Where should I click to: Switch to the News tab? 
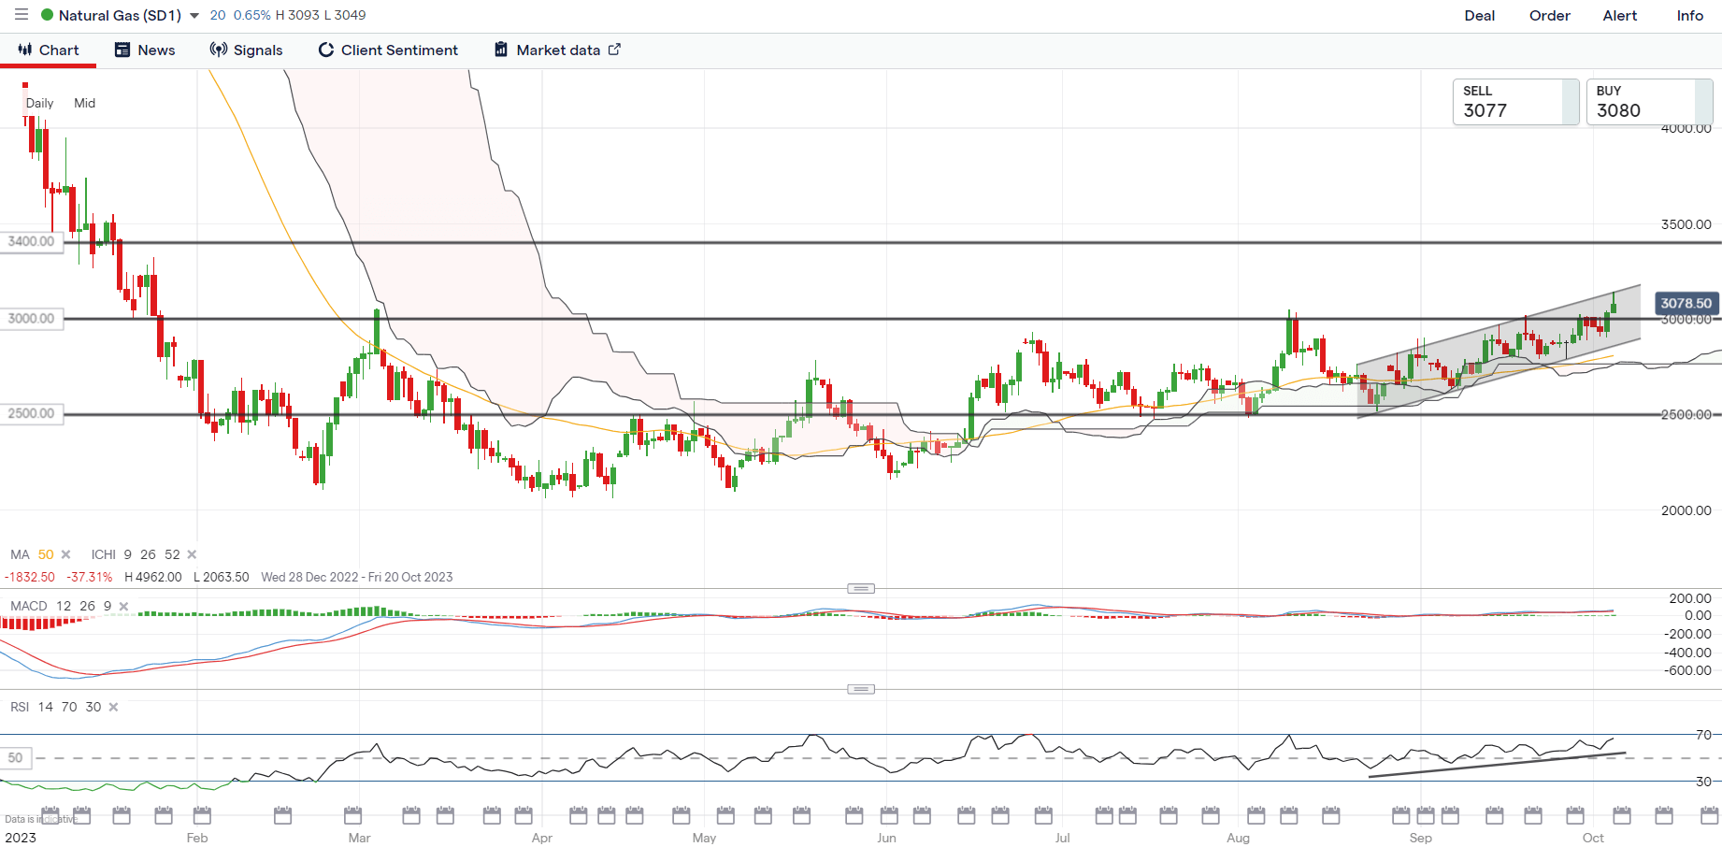click(145, 50)
